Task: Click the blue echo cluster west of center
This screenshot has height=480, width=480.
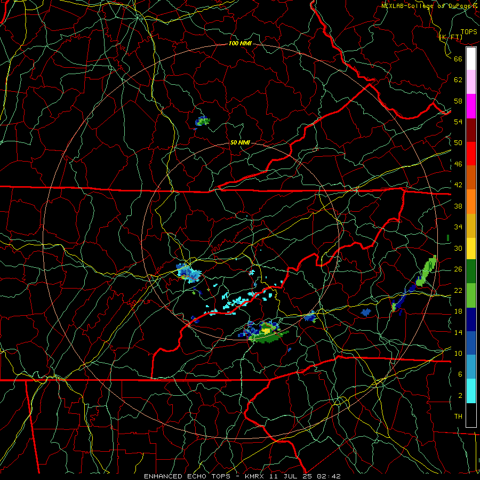Action: [189, 272]
